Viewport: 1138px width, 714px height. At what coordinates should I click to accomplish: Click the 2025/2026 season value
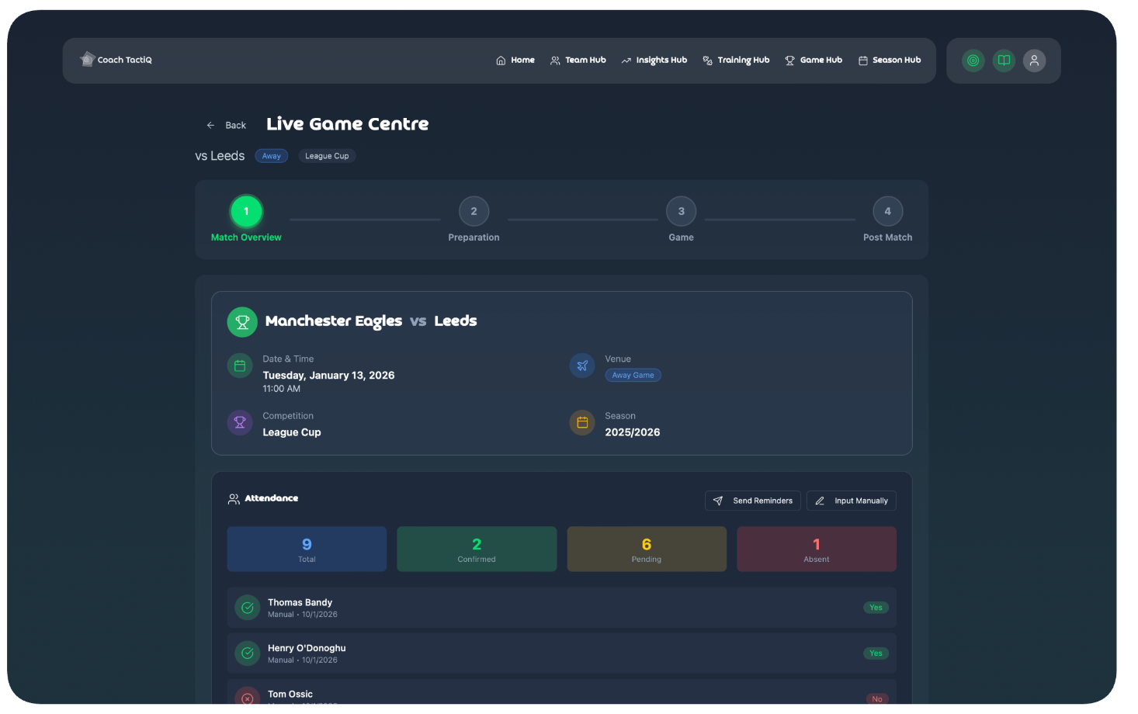click(633, 432)
